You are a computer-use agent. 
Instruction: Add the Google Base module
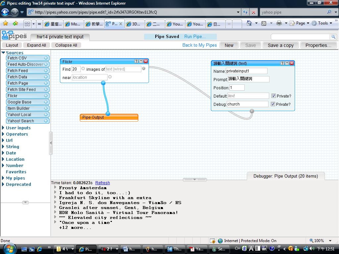click(x=46, y=102)
